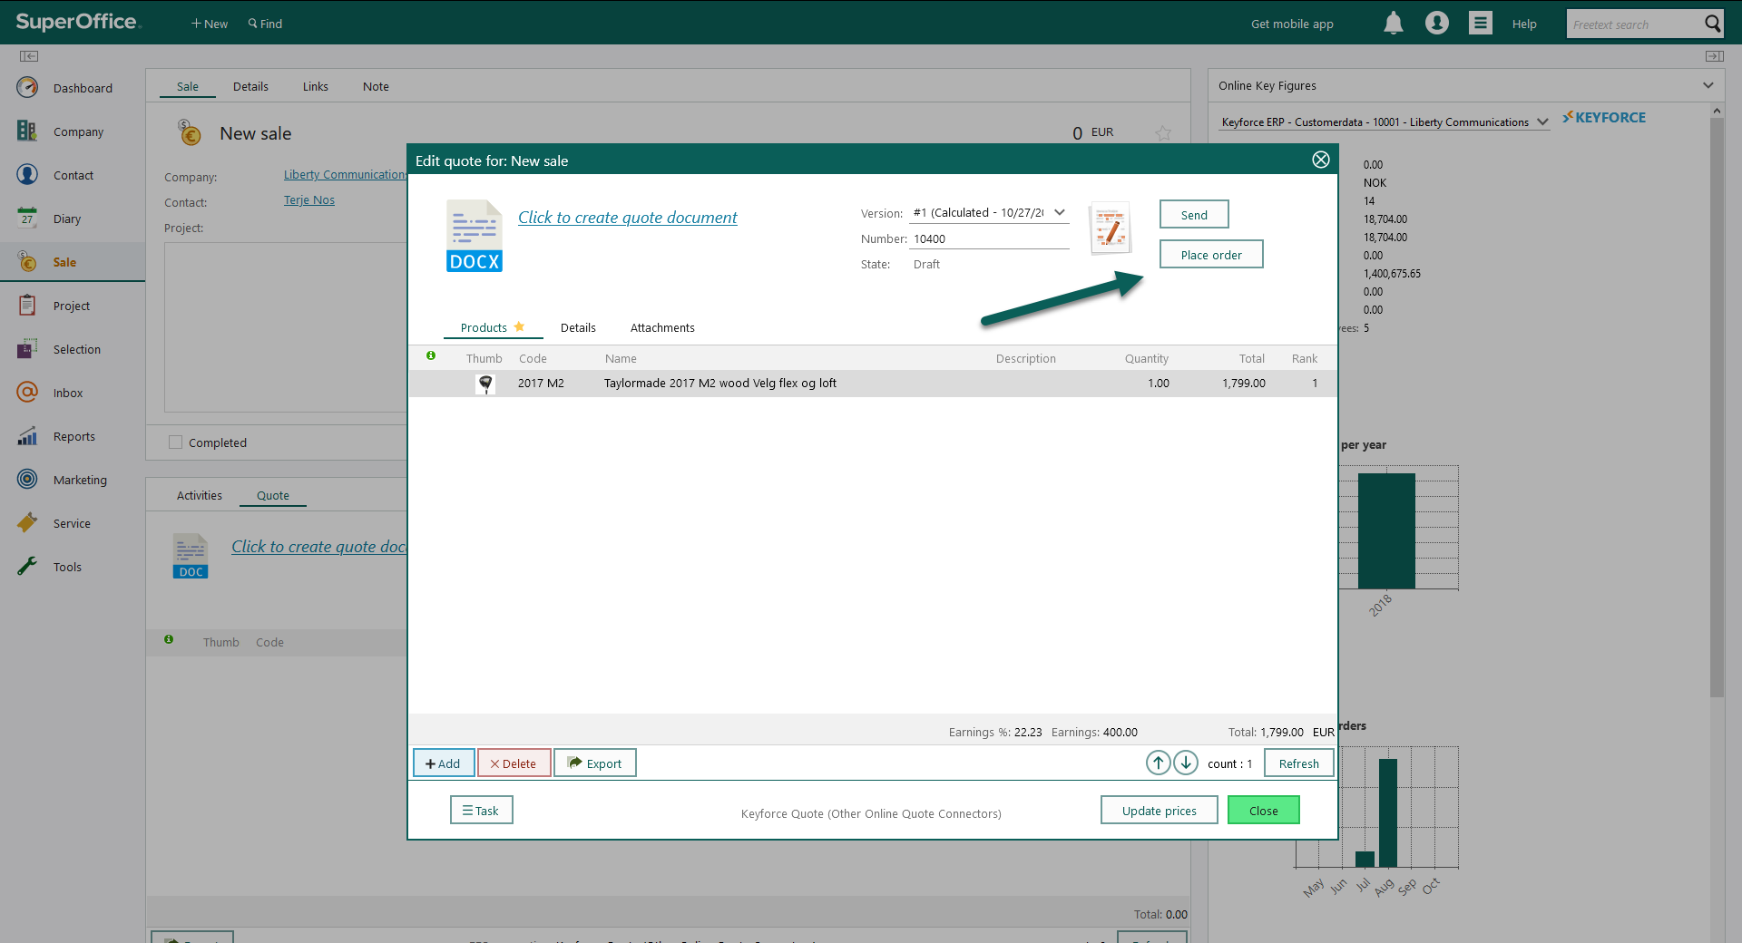1742x943 pixels.
Task: Open the quote preview document icon
Action: click(x=1111, y=228)
